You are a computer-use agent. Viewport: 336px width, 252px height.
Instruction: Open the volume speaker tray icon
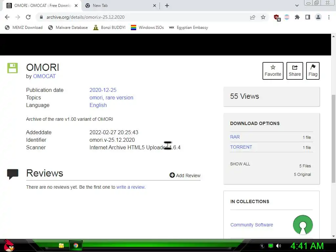click(x=279, y=246)
